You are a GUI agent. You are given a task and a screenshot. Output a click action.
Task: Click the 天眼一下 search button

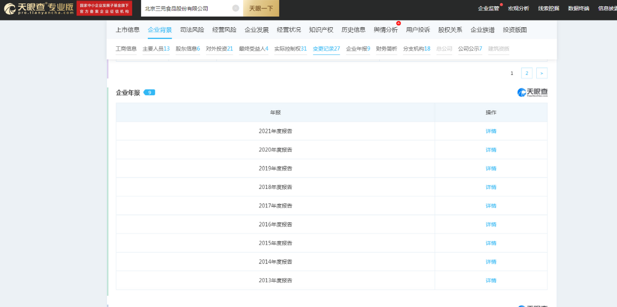pyautogui.click(x=261, y=8)
